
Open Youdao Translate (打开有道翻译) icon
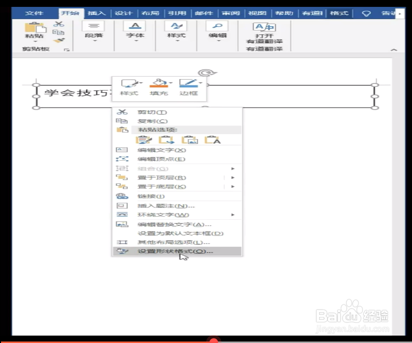coord(264,27)
